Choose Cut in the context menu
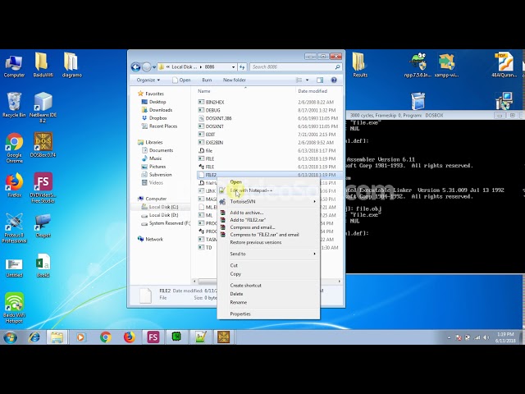Image resolution: width=525 pixels, height=394 pixels. click(268, 265)
